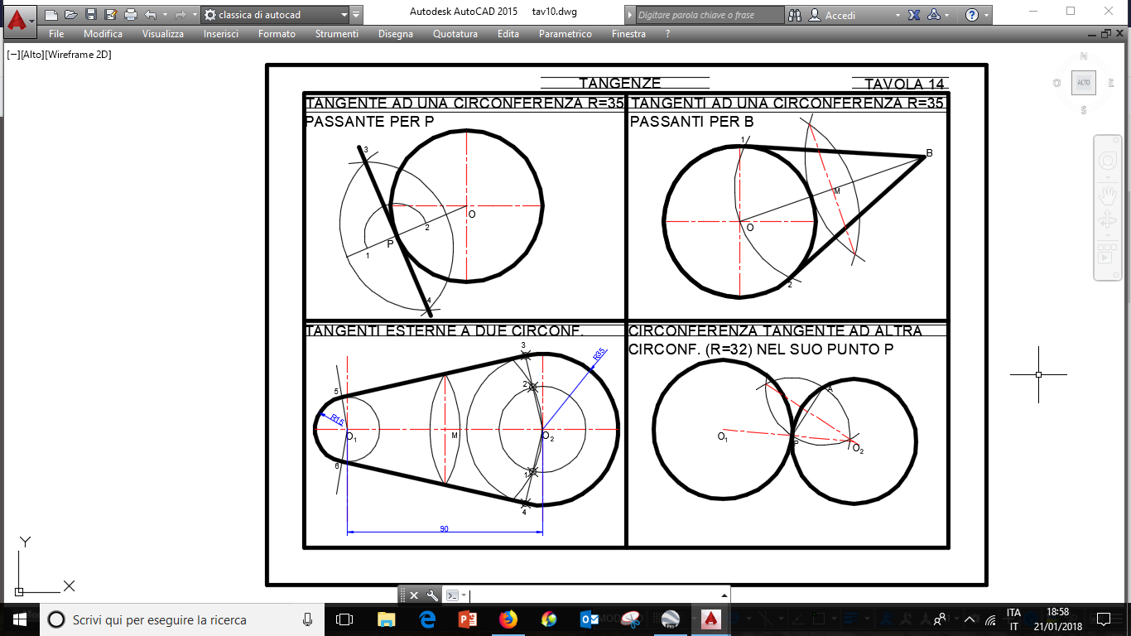Open the Disegna menu
1131x636 pixels.
click(396, 34)
